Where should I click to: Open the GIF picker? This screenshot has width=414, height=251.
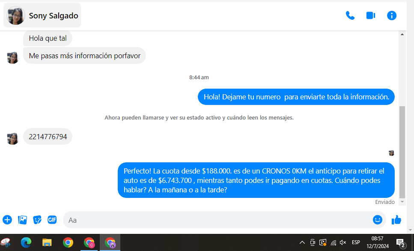[52, 220]
